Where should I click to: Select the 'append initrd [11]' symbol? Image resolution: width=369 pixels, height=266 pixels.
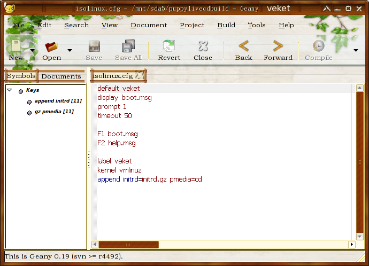click(x=58, y=101)
